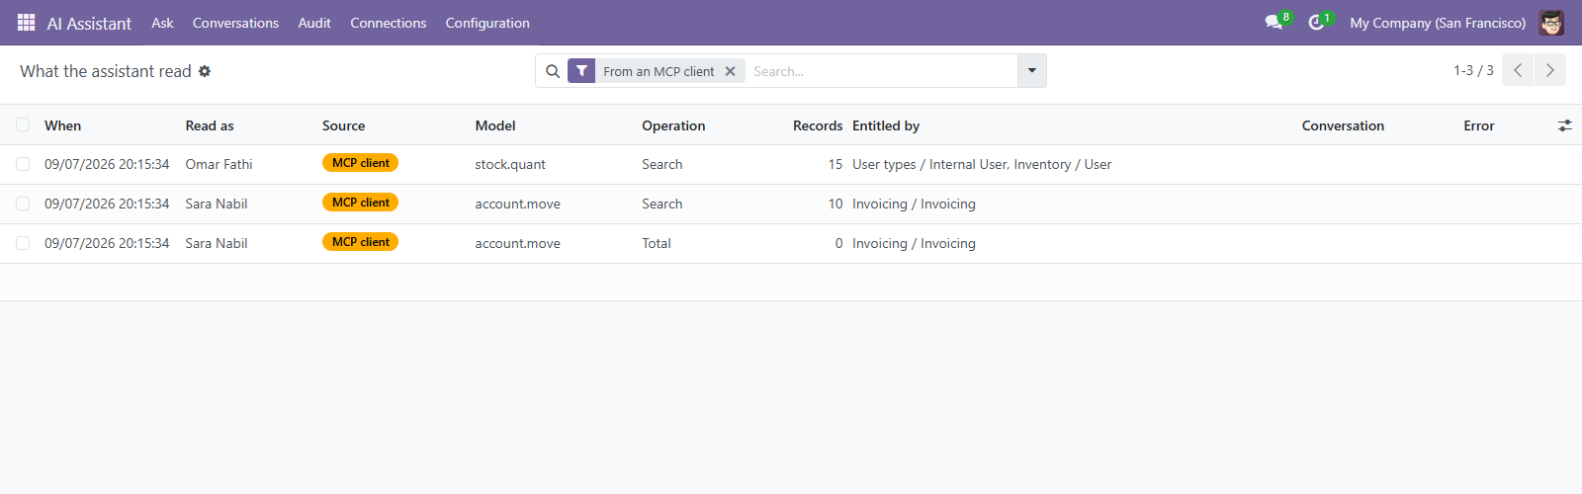Image resolution: width=1582 pixels, height=494 pixels.
Task: Check the account.move Search row checkbox
Action: (x=23, y=204)
